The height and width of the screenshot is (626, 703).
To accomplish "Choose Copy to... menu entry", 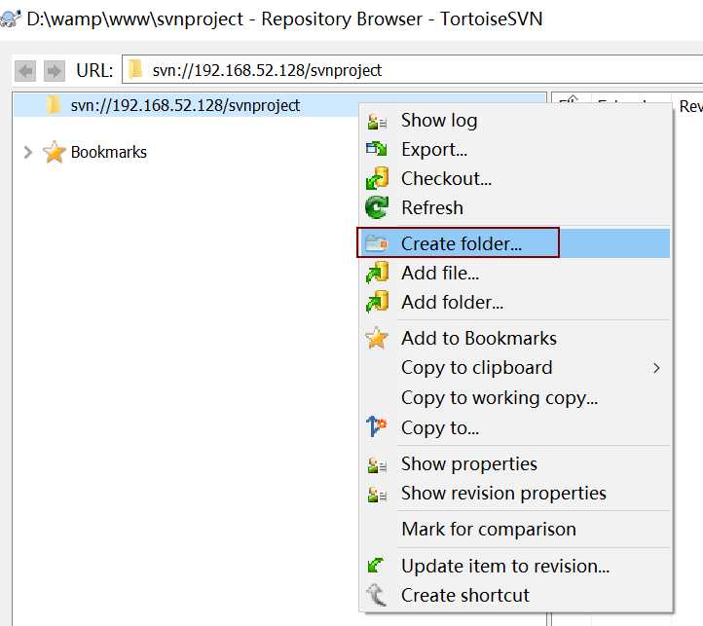I will pos(515,427).
